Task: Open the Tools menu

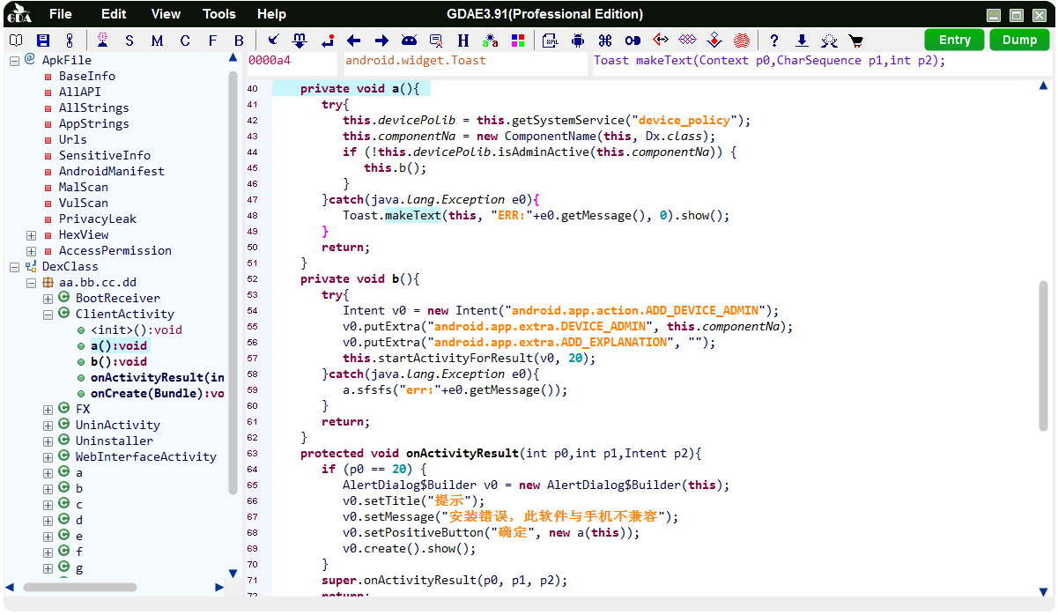Action: click(x=219, y=14)
